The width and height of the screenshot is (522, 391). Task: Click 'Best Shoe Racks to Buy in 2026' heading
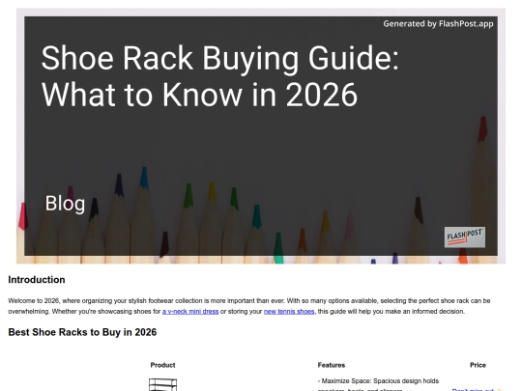click(82, 332)
